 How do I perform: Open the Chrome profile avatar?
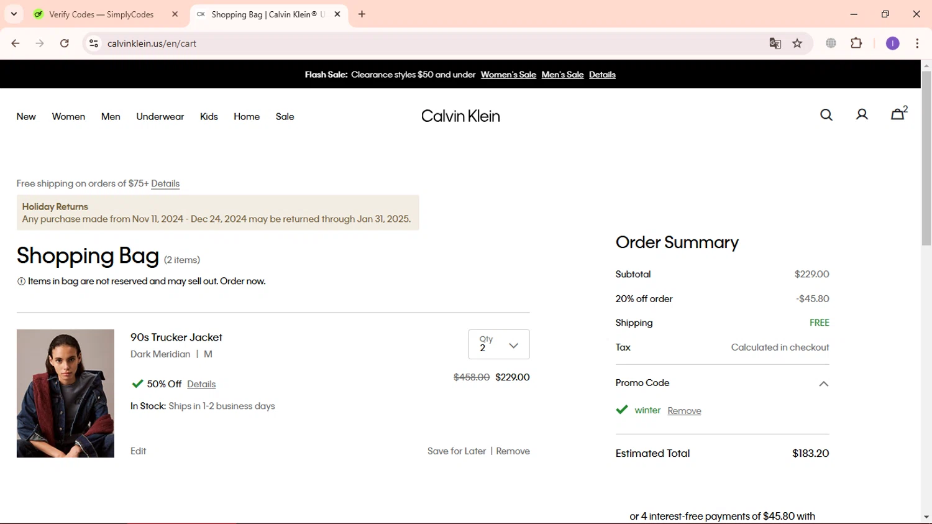893,44
